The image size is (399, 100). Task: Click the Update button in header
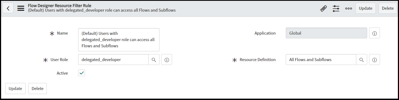pyautogui.click(x=366, y=8)
